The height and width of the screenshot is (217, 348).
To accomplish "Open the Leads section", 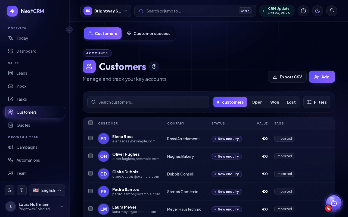I will point(35,73).
